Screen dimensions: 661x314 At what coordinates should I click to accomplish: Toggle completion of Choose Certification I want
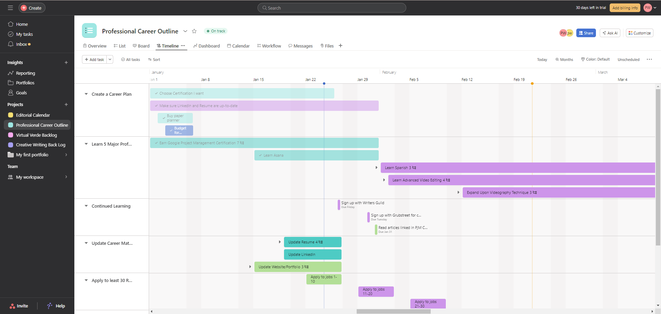tap(156, 93)
